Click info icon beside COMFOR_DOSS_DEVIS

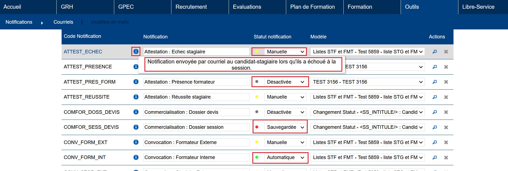136,112
